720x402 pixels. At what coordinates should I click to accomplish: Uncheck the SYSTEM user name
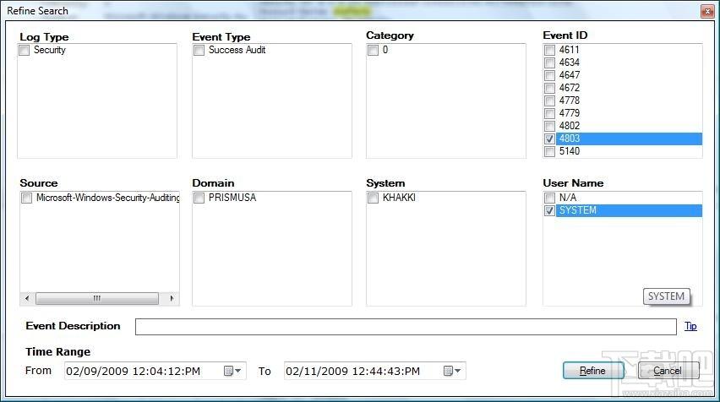(549, 210)
